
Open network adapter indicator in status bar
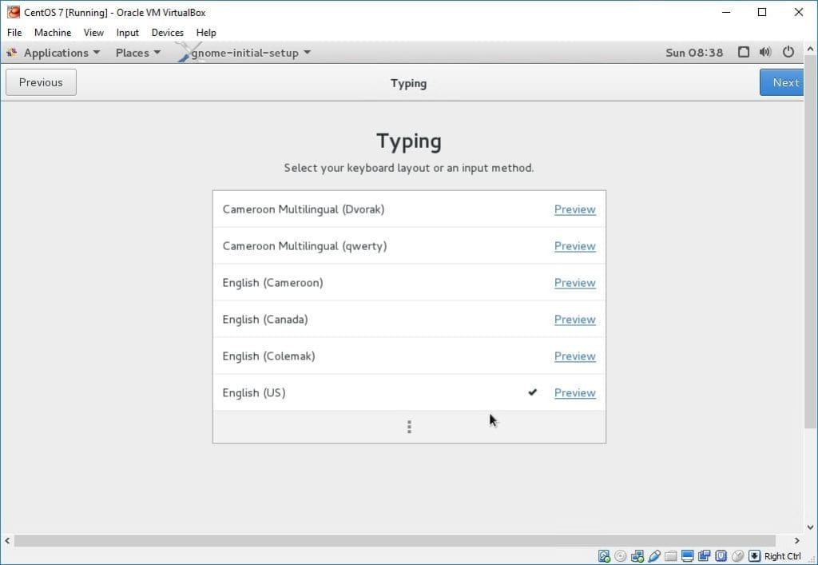coord(637,556)
